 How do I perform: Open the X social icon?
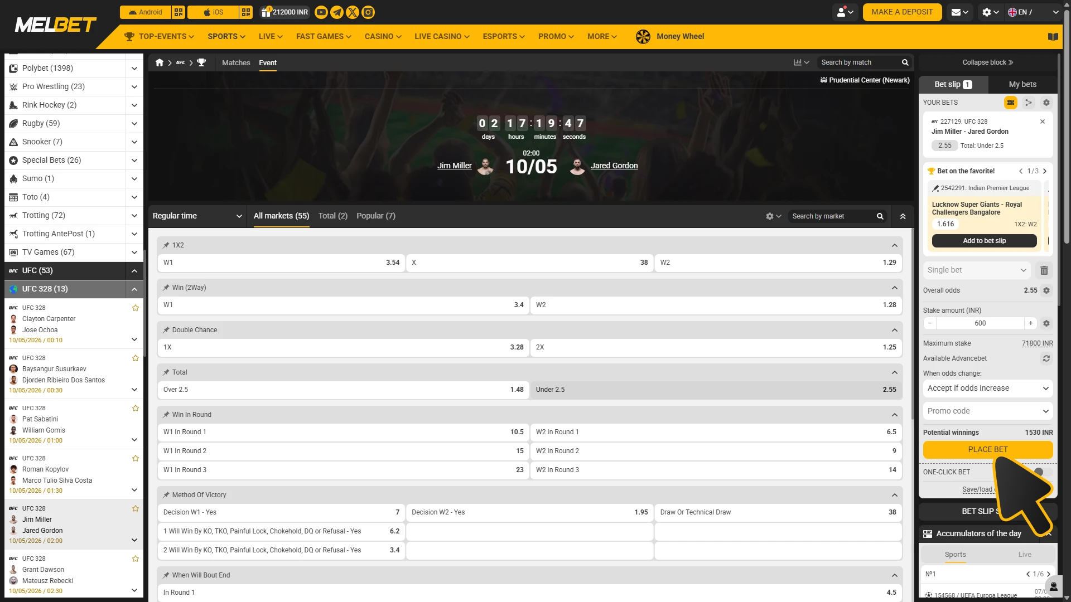(353, 12)
